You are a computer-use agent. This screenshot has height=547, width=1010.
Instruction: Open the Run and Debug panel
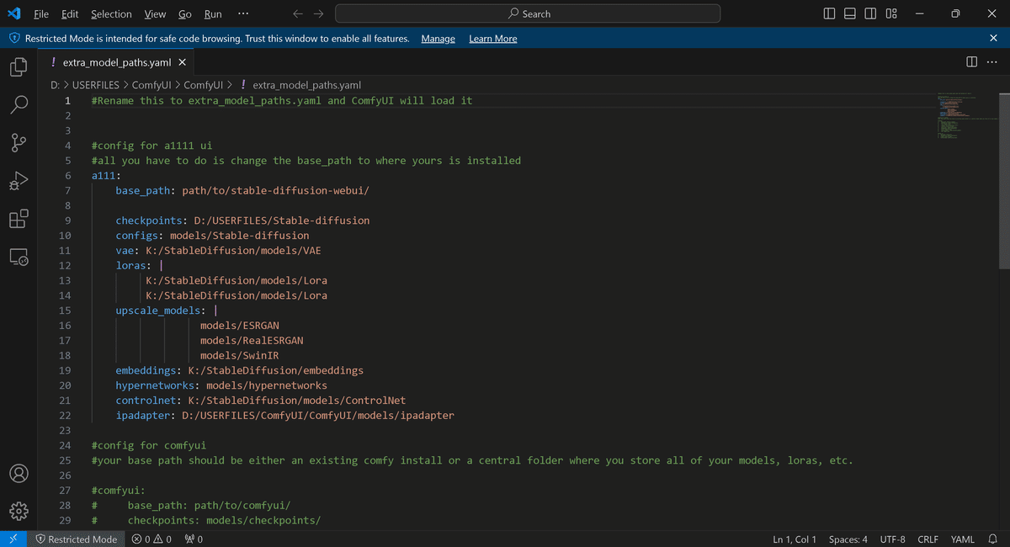pyautogui.click(x=19, y=180)
